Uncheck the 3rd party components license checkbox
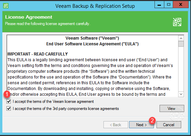Viewport: 191px width, 136px height. click(9, 109)
